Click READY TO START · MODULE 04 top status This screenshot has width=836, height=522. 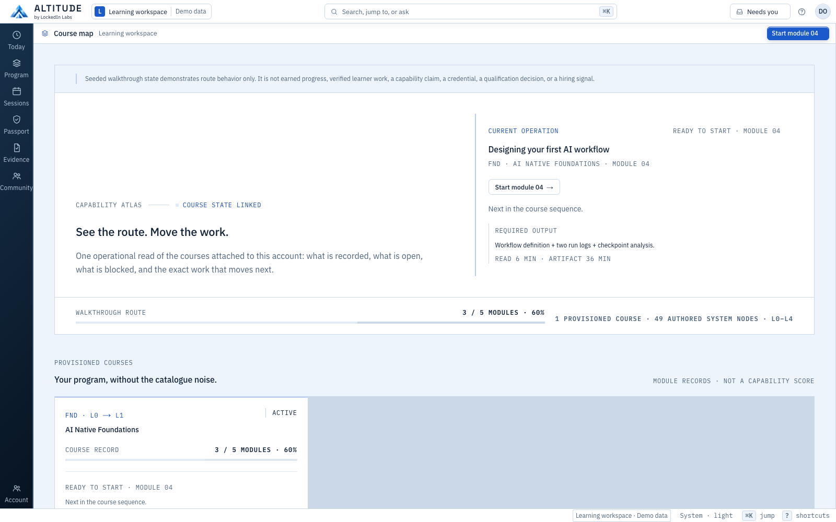pyautogui.click(x=726, y=131)
